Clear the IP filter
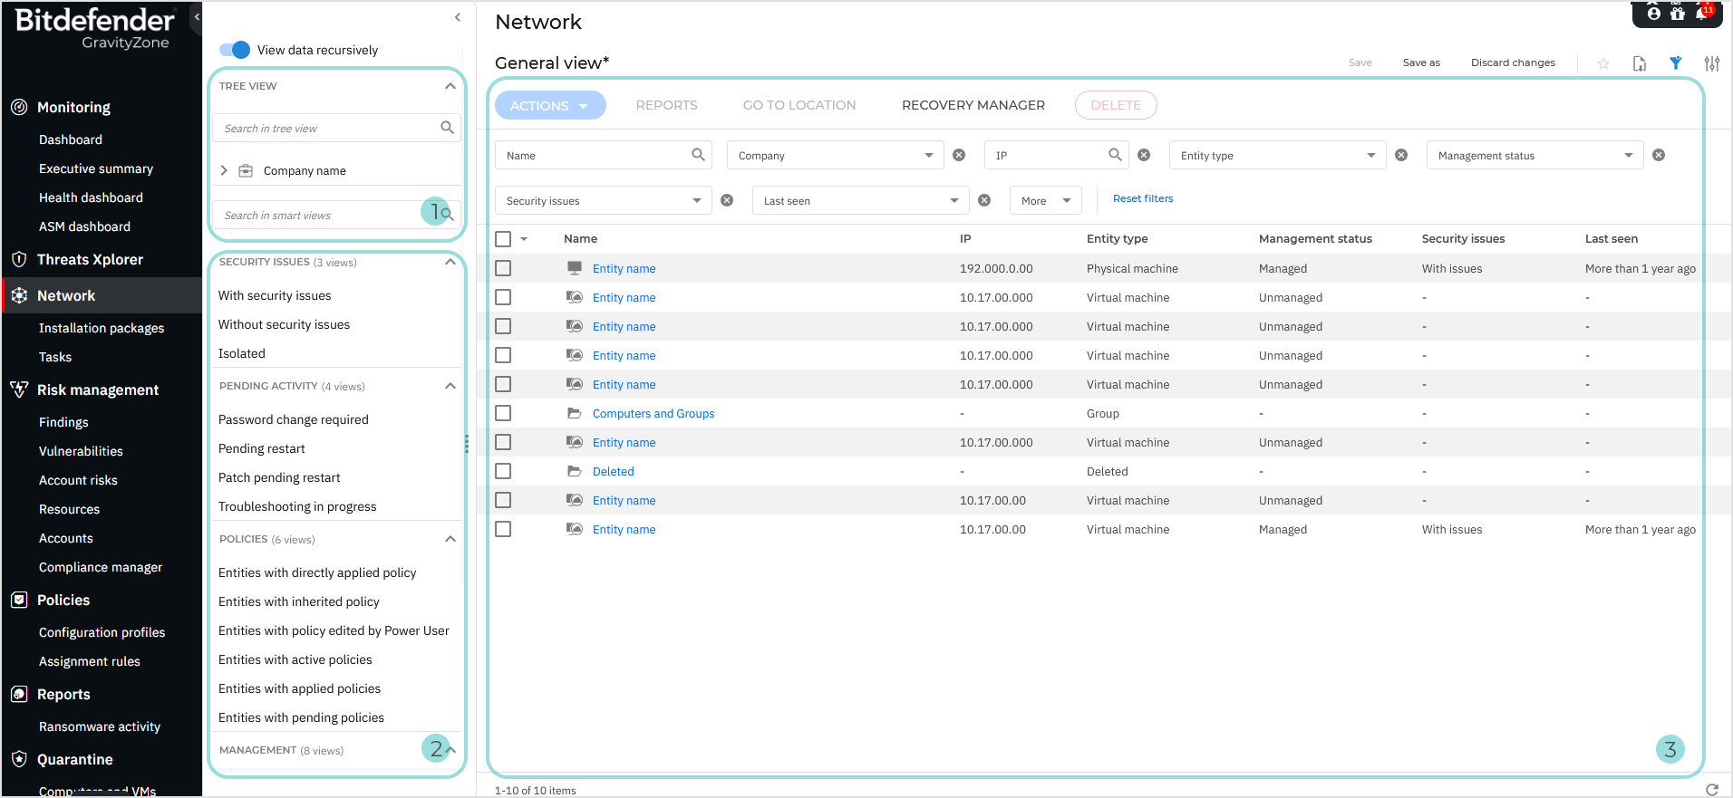The width and height of the screenshot is (1733, 798). pos(1144,155)
